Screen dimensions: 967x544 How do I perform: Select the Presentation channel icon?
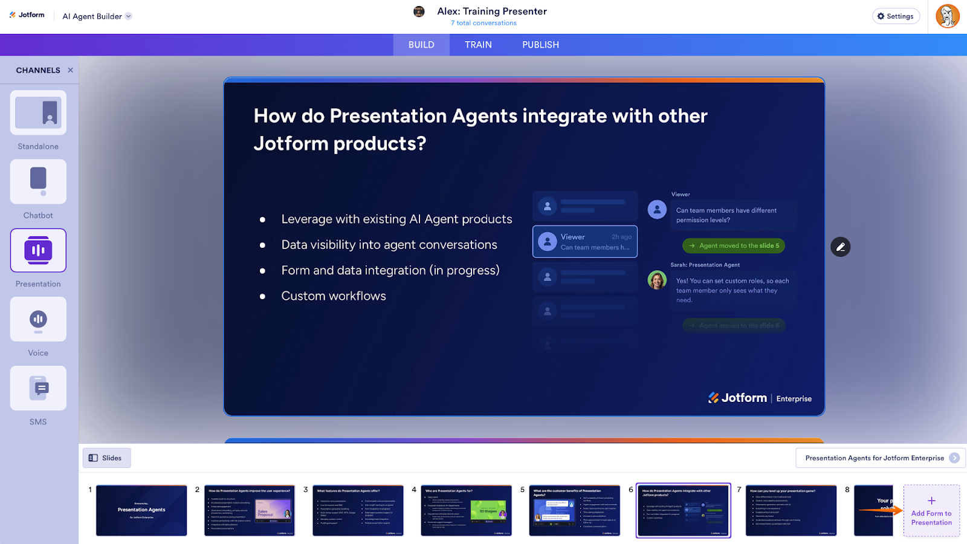[38, 250]
